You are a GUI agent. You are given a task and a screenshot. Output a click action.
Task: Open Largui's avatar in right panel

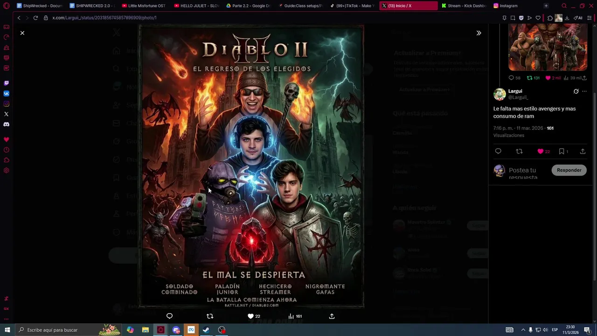pyautogui.click(x=500, y=94)
